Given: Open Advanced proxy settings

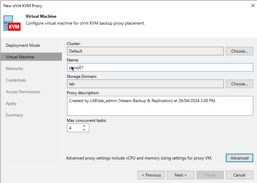Looking at the screenshot, I should [239, 158].
